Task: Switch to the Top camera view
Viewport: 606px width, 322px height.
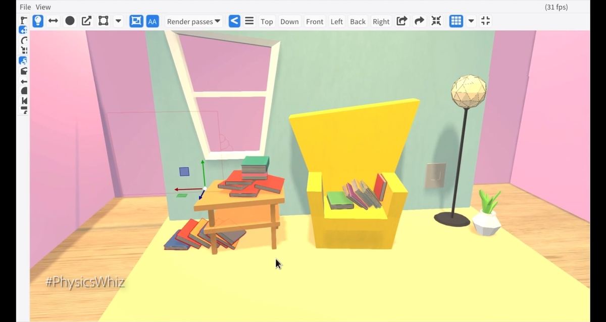Action: click(267, 21)
